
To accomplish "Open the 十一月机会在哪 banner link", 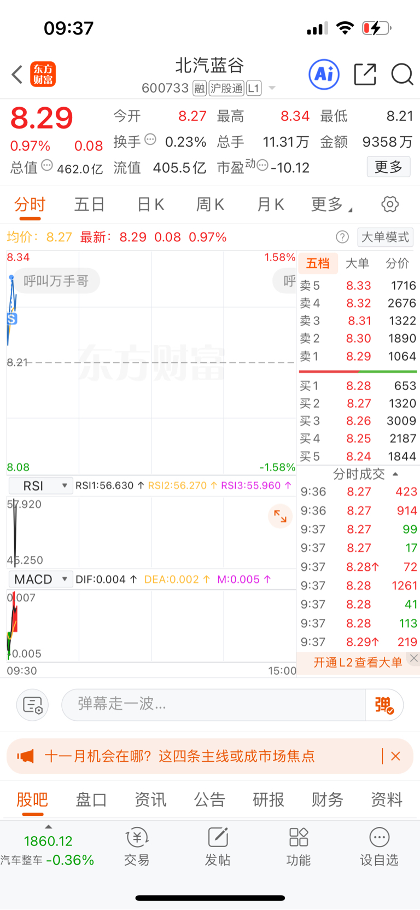I will (x=180, y=756).
